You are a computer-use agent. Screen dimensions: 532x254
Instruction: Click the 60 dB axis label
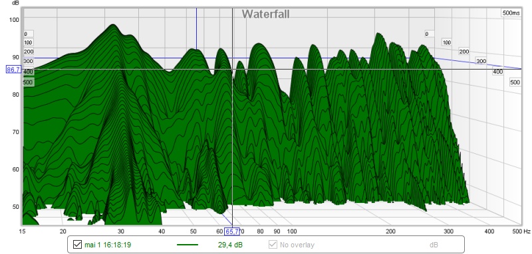point(15,169)
